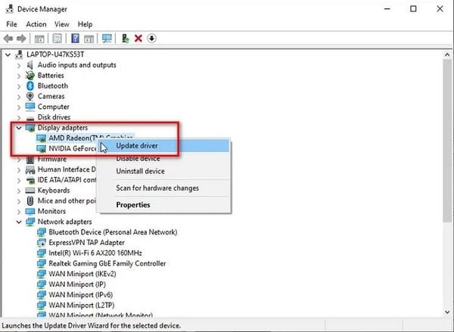Image resolution: width=454 pixels, height=332 pixels.
Task: Click the Scan for hardware changes monitor icon
Action: (x=107, y=38)
